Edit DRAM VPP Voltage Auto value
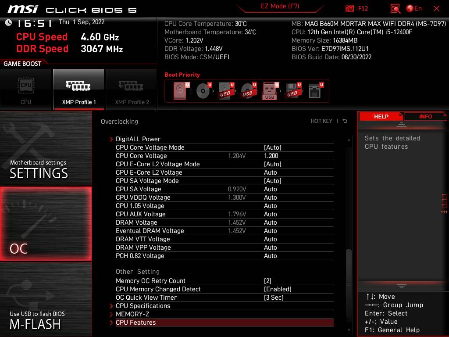The width and height of the screenshot is (449, 337). 270,247
